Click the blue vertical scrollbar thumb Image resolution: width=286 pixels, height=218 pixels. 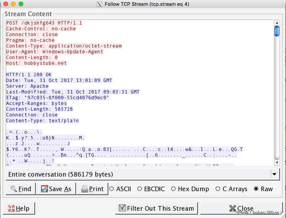point(277,31)
